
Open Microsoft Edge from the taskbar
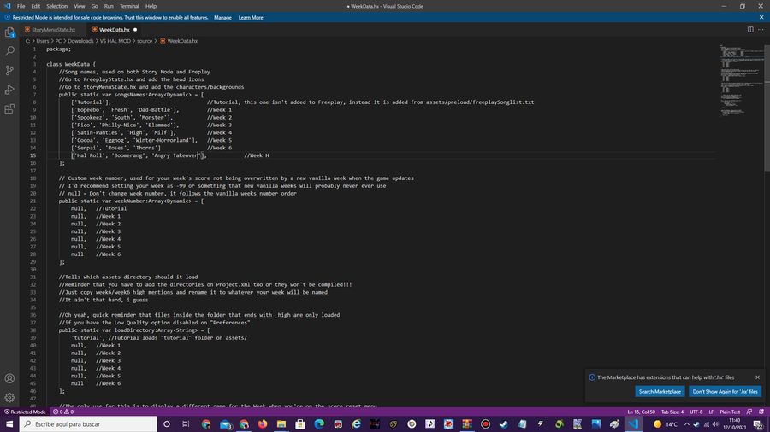pyautogui.click(x=319, y=424)
